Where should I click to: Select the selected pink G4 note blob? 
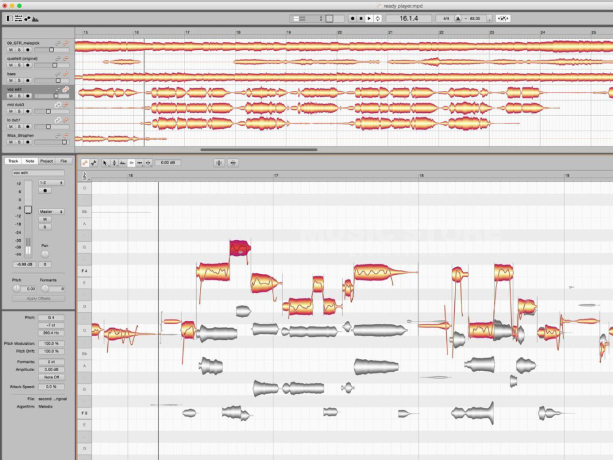240,248
